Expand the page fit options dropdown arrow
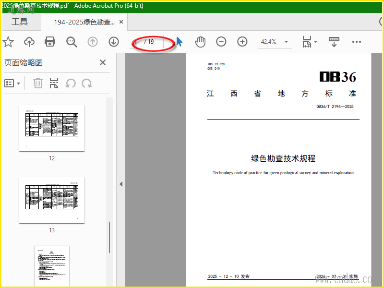The width and height of the screenshot is (384, 288). coord(316,42)
